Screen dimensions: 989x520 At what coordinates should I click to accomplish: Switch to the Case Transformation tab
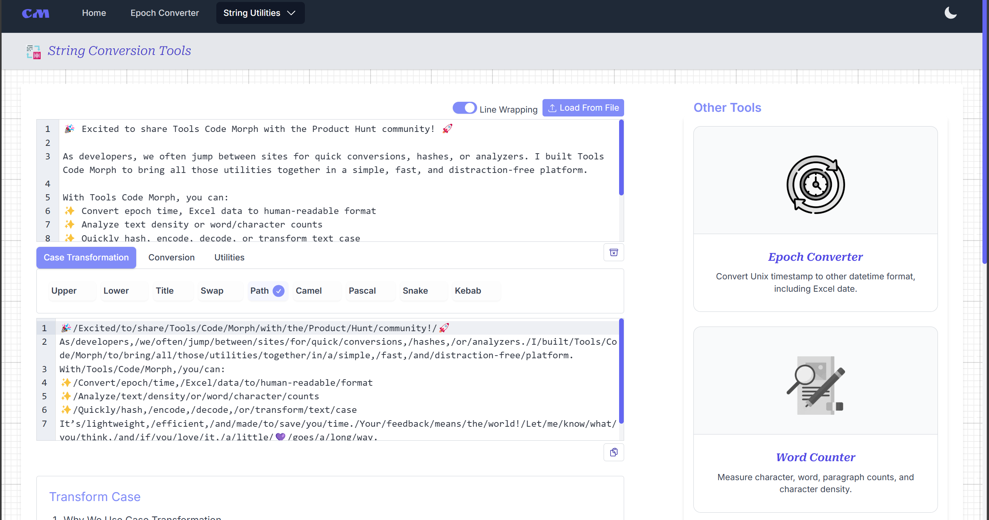(x=86, y=258)
